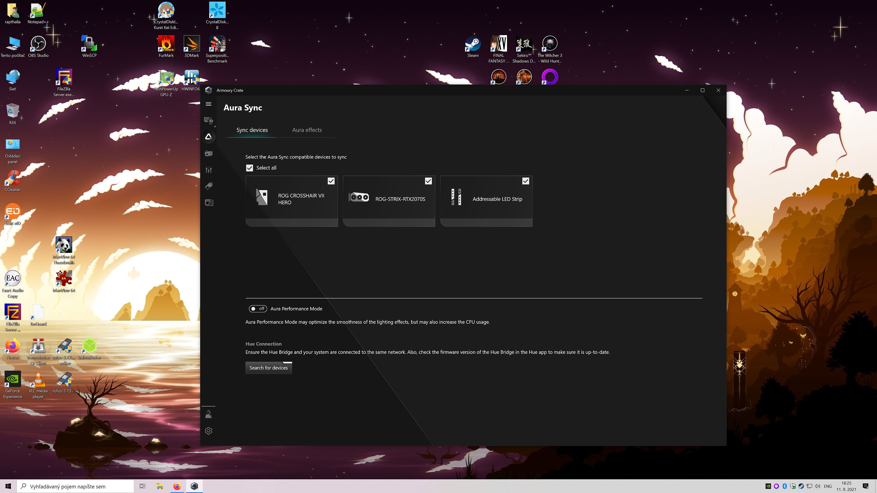Select the Sekiro Shadows desktop icon
Image resolution: width=877 pixels, height=493 pixels.
click(524, 49)
